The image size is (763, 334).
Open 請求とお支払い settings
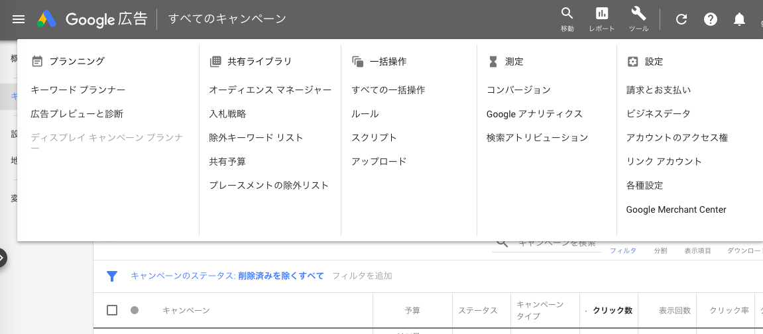pyautogui.click(x=658, y=90)
